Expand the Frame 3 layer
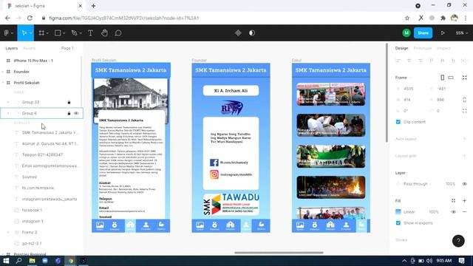This screenshot has height=266, width=473. (x=8, y=232)
